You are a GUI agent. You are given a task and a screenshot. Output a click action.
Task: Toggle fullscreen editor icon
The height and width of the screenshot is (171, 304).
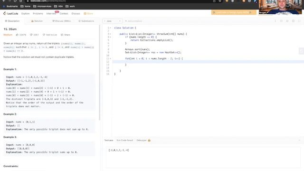pos(299,21)
